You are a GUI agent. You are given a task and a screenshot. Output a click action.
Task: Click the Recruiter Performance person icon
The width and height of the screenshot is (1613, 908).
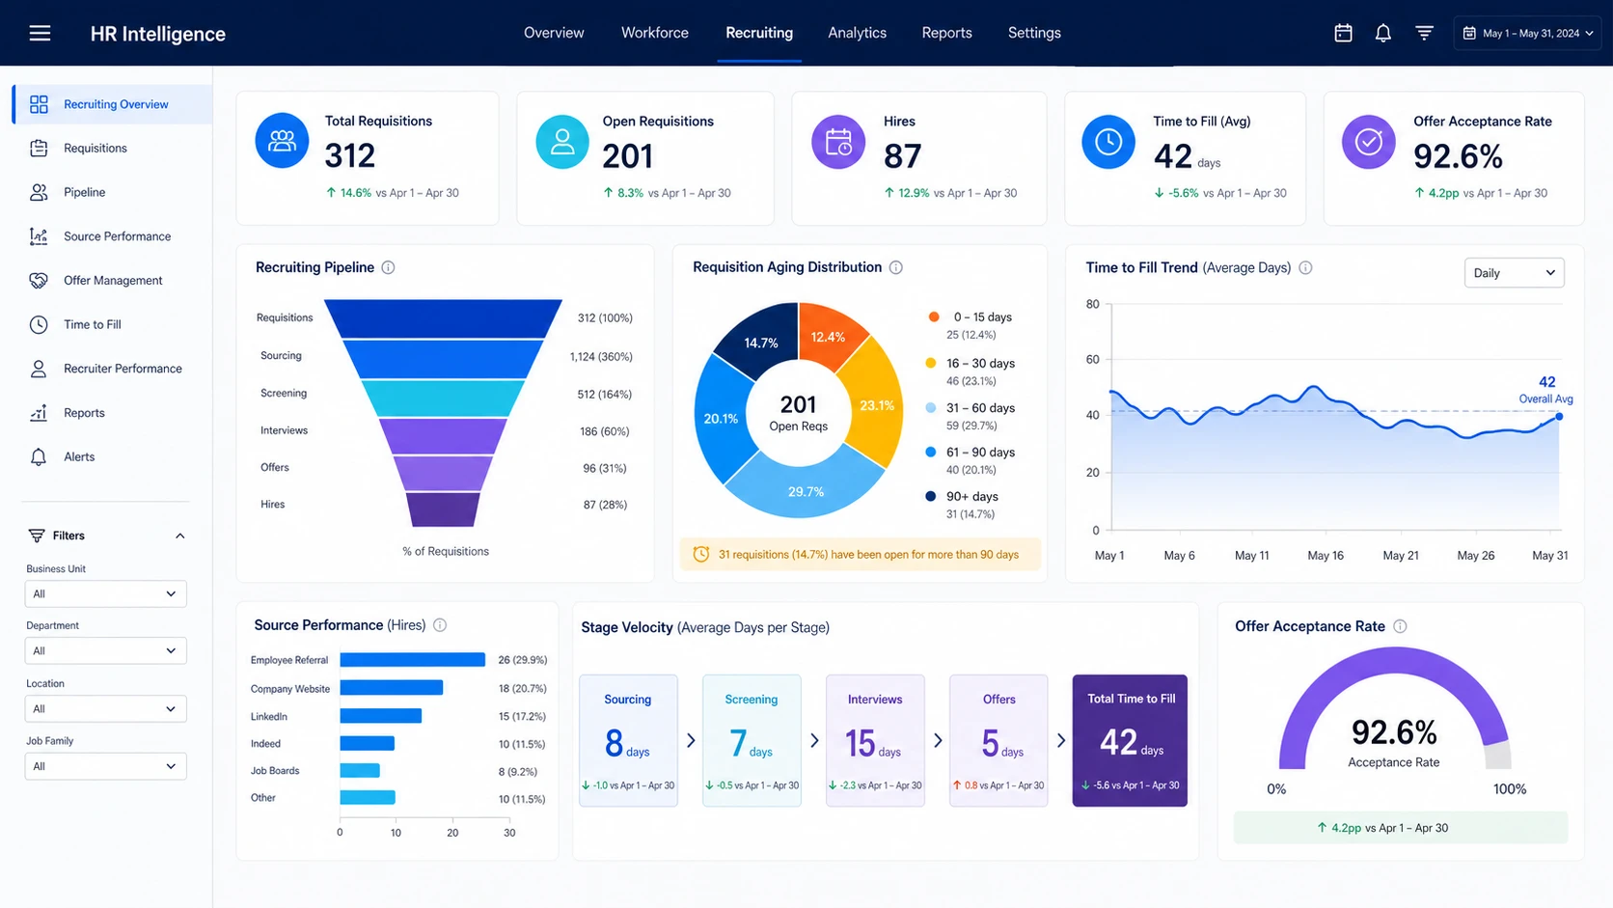(39, 369)
